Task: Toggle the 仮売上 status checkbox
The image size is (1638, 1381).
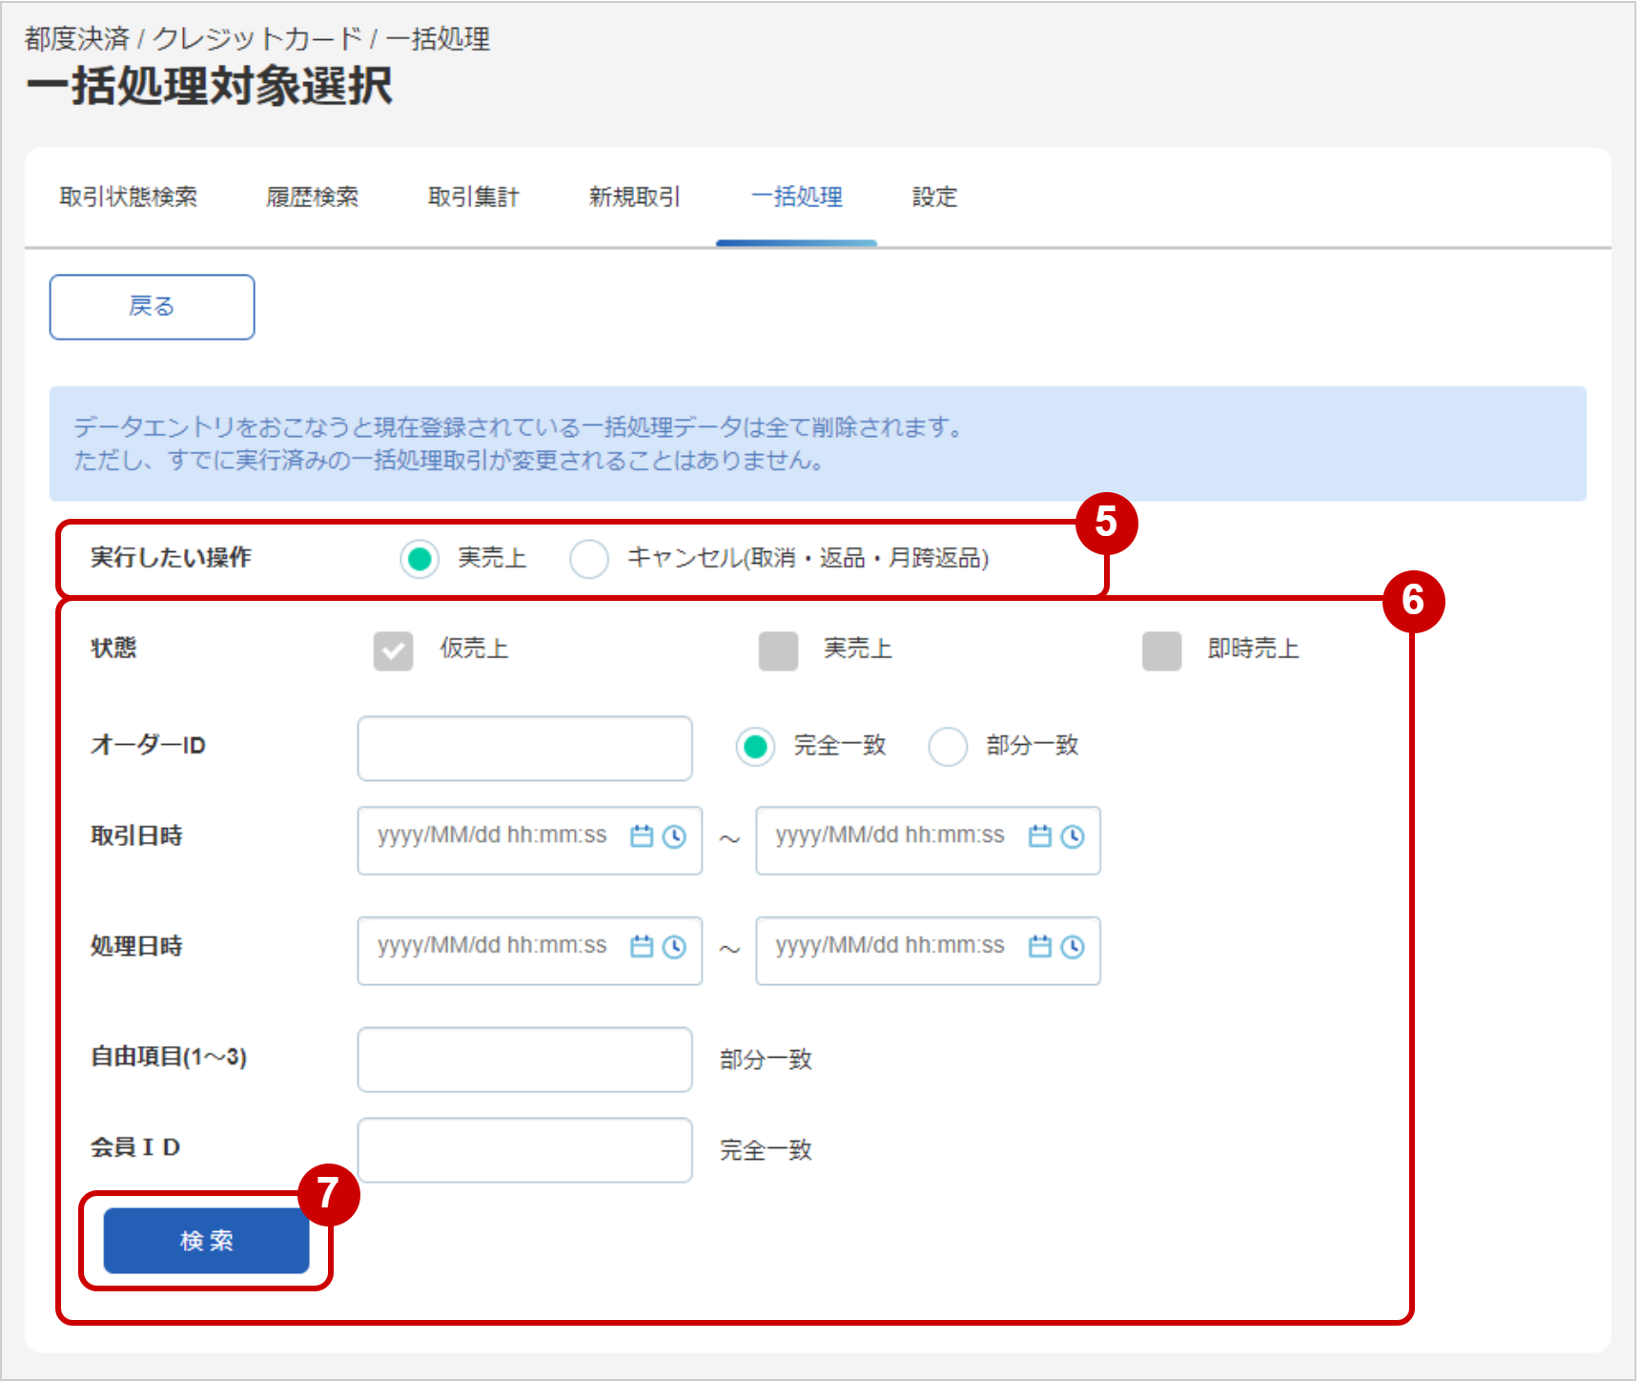Action: [x=394, y=649]
